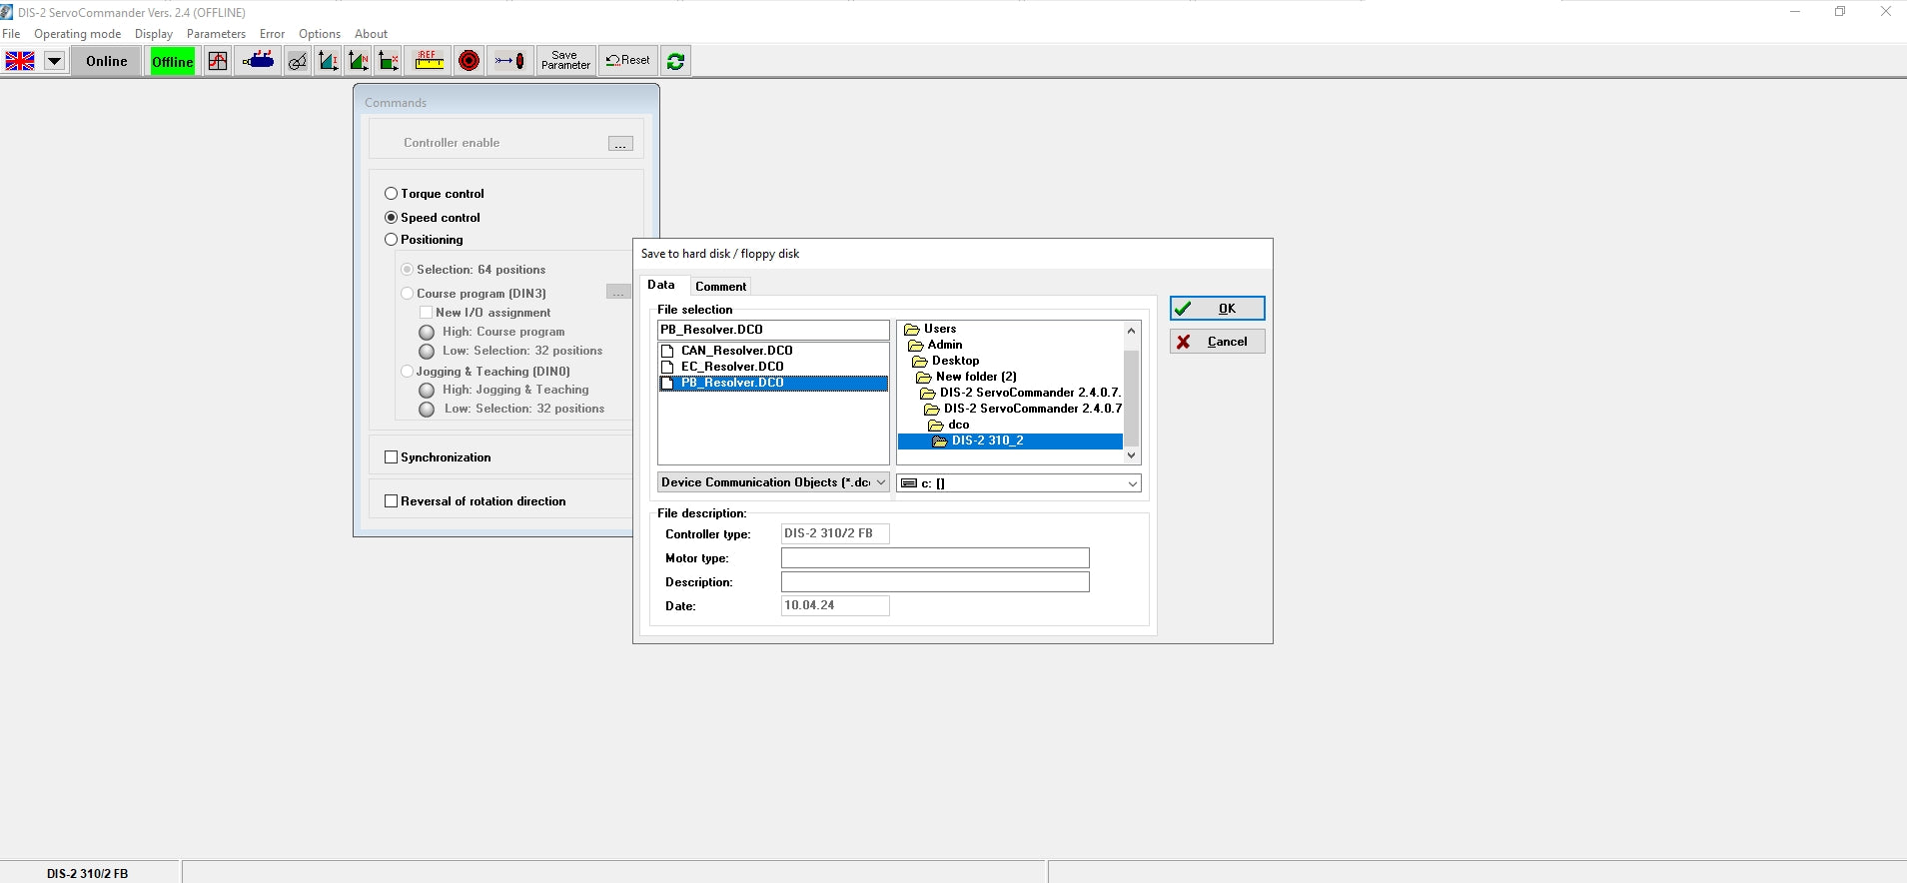Screen dimensions: 1907x883
Task: Click the speed controller icon
Action: pyautogui.click(x=358, y=61)
